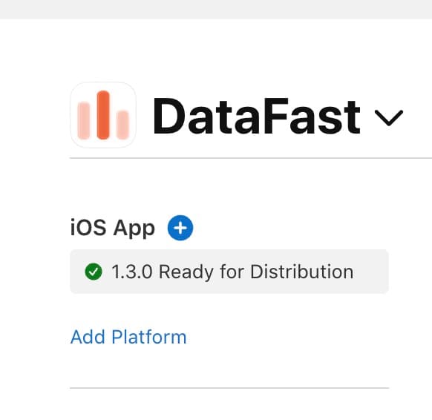The height and width of the screenshot is (420, 432).
Task: Expand the DataFast app dropdown menu
Action: 389,117
